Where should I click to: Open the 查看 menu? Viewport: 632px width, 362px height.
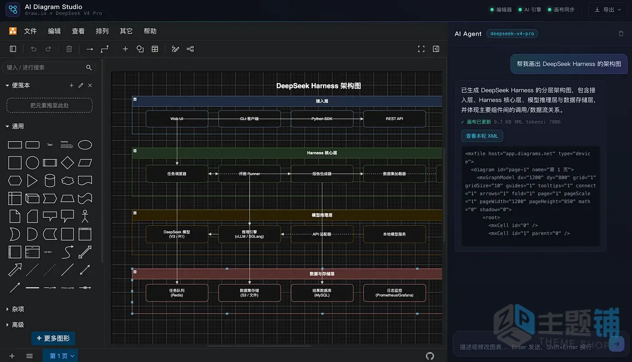coord(78,31)
